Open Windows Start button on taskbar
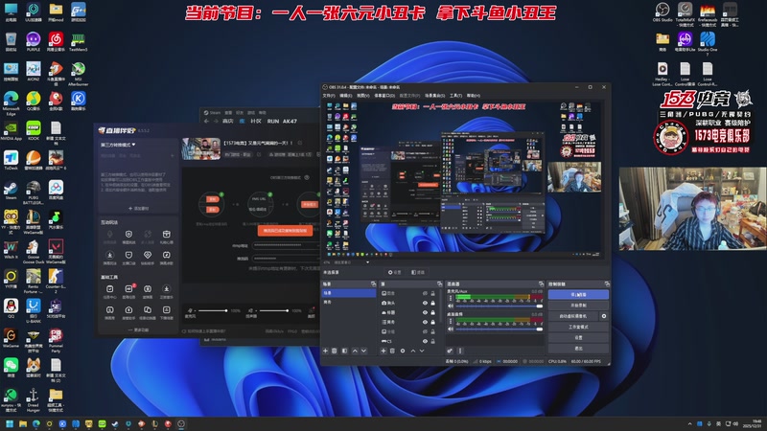Viewport: 767px width, 431px height. [x=10, y=423]
